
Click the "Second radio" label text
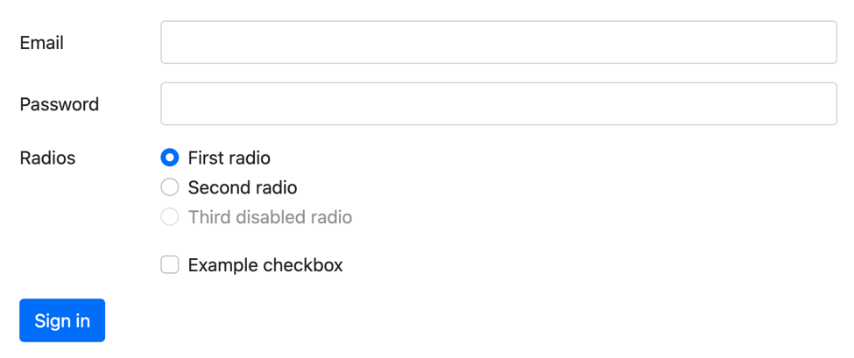click(243, 187)
